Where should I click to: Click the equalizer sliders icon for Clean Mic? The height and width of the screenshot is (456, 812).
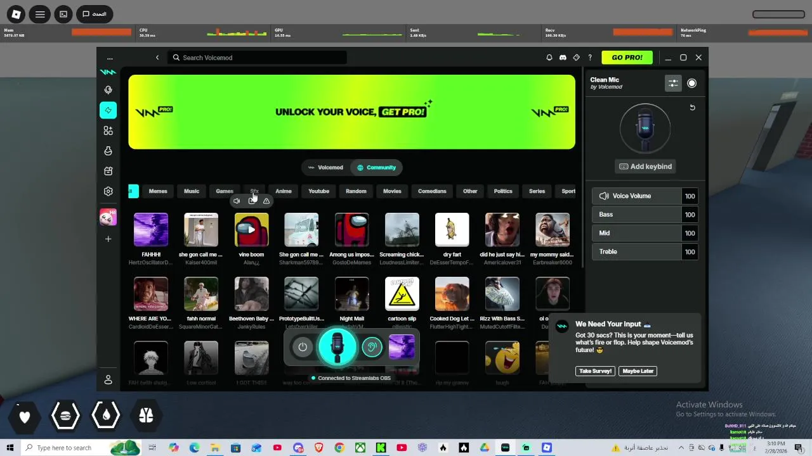click(673, 83)
